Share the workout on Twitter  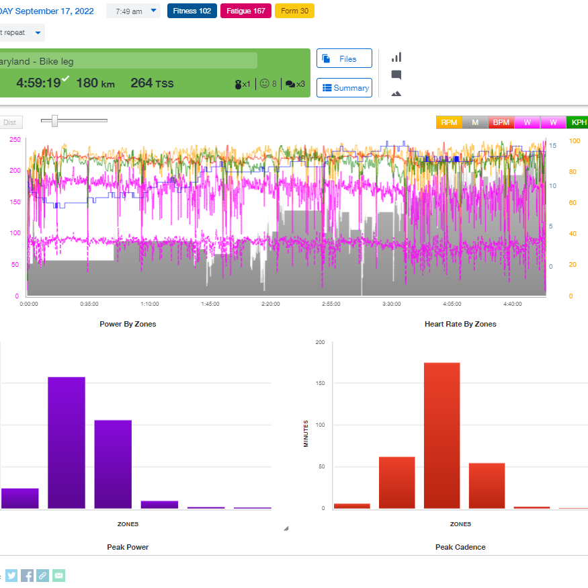pyautogui.click(x=11, y=575)
